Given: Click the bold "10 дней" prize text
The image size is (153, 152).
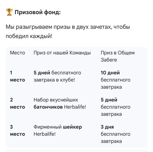Looking at the screenshot, I should (110, 73).
